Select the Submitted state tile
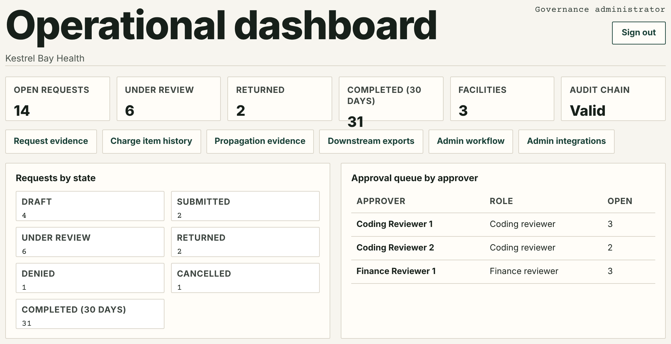The height and width of the screenshot is (344, 671). pos(245,206)
